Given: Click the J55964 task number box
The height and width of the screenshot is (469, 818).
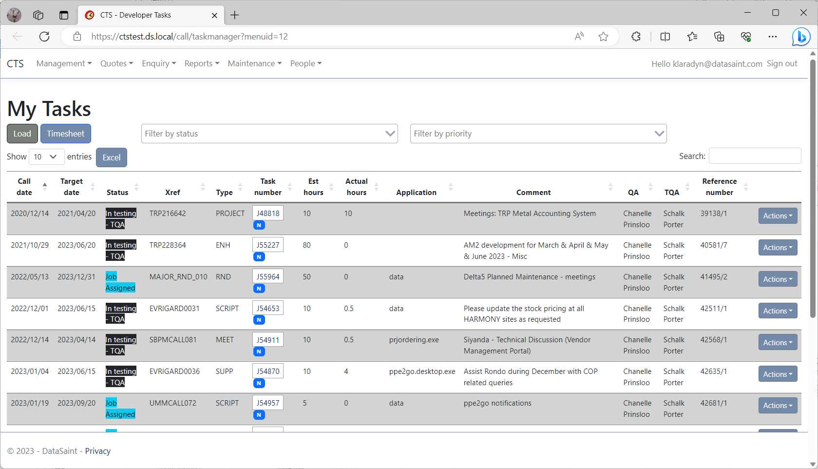Looking at the screenshot, I should coord(268,276).
